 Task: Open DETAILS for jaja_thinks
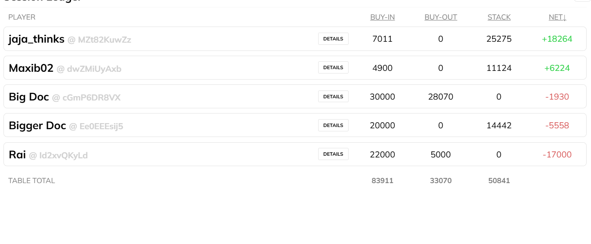(x=333, y=39)
